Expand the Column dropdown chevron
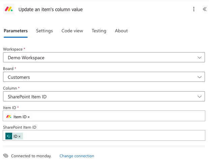 tap(200, 97)
